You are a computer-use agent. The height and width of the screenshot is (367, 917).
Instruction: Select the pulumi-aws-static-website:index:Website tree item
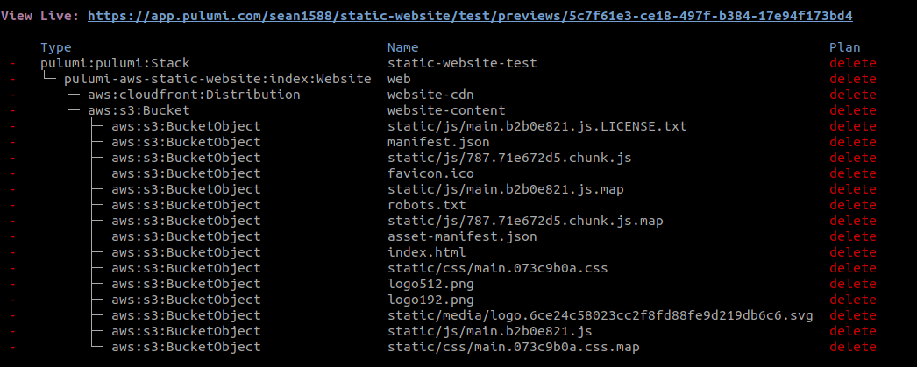coord(217,79)
